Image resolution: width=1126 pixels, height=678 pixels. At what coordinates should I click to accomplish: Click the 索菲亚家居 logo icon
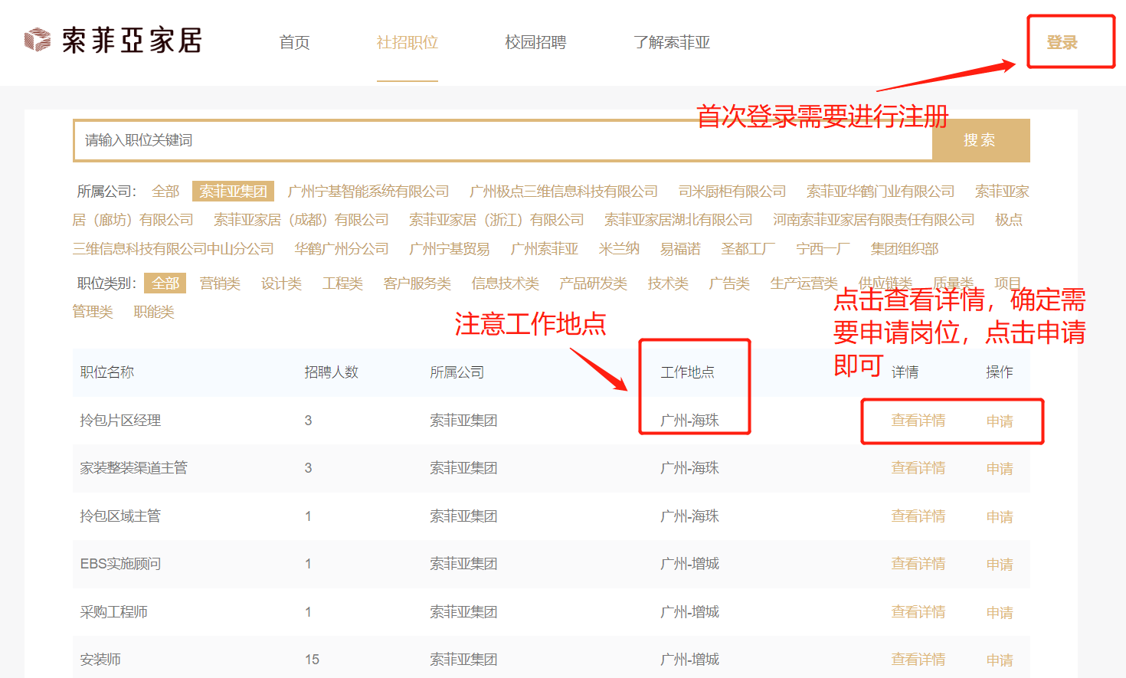[x=38, y=40]
